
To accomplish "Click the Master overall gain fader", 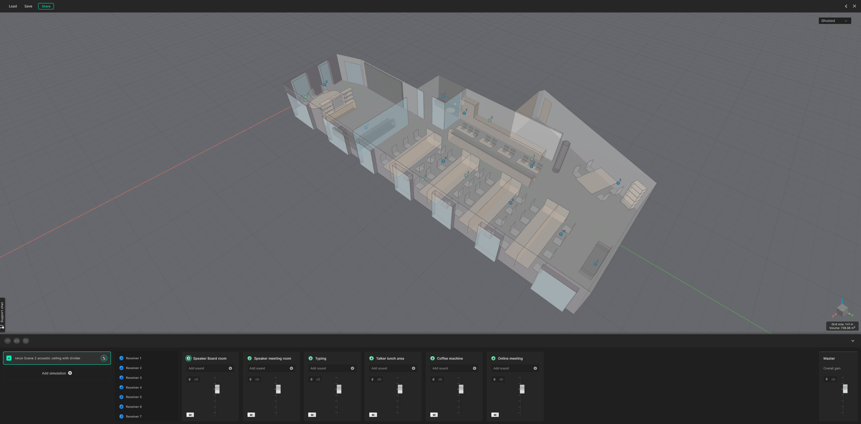I will point(845,389).
